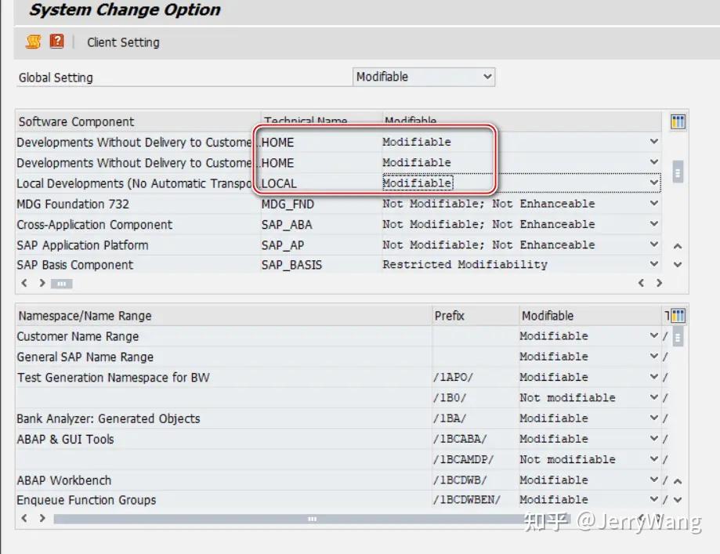Open the Global Setting Modifiable dropdown

point(489,77)
